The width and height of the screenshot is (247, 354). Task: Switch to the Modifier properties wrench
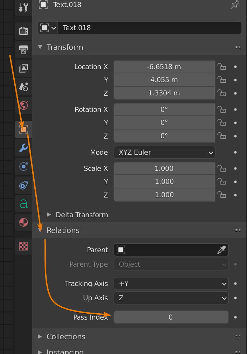tap(23, 148)
